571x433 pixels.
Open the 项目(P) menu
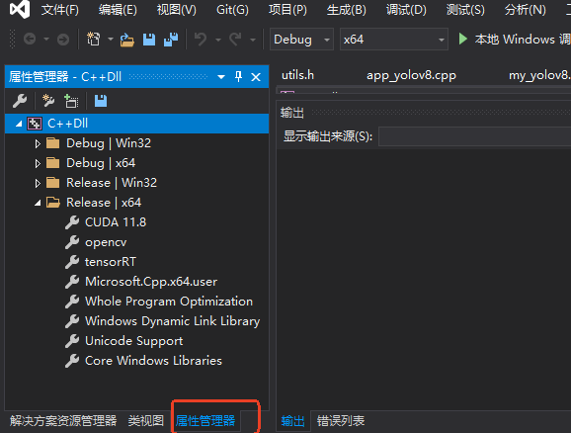pyautogui.click(x=287, y=10)
